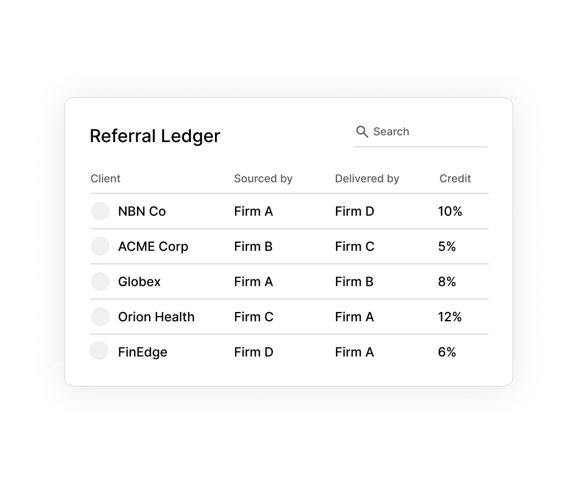Select Orion Health in the ledger

156,317
